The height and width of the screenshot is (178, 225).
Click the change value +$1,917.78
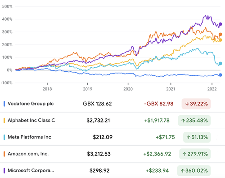pyautogui.click(x=157, y=121)
